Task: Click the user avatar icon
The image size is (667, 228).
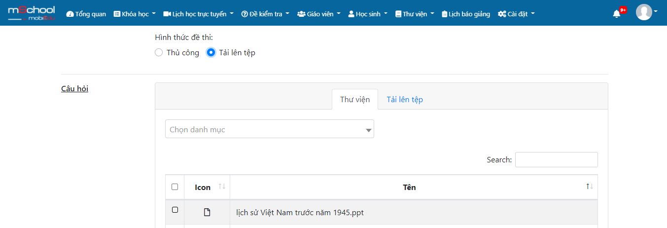Action: point(644,12)
